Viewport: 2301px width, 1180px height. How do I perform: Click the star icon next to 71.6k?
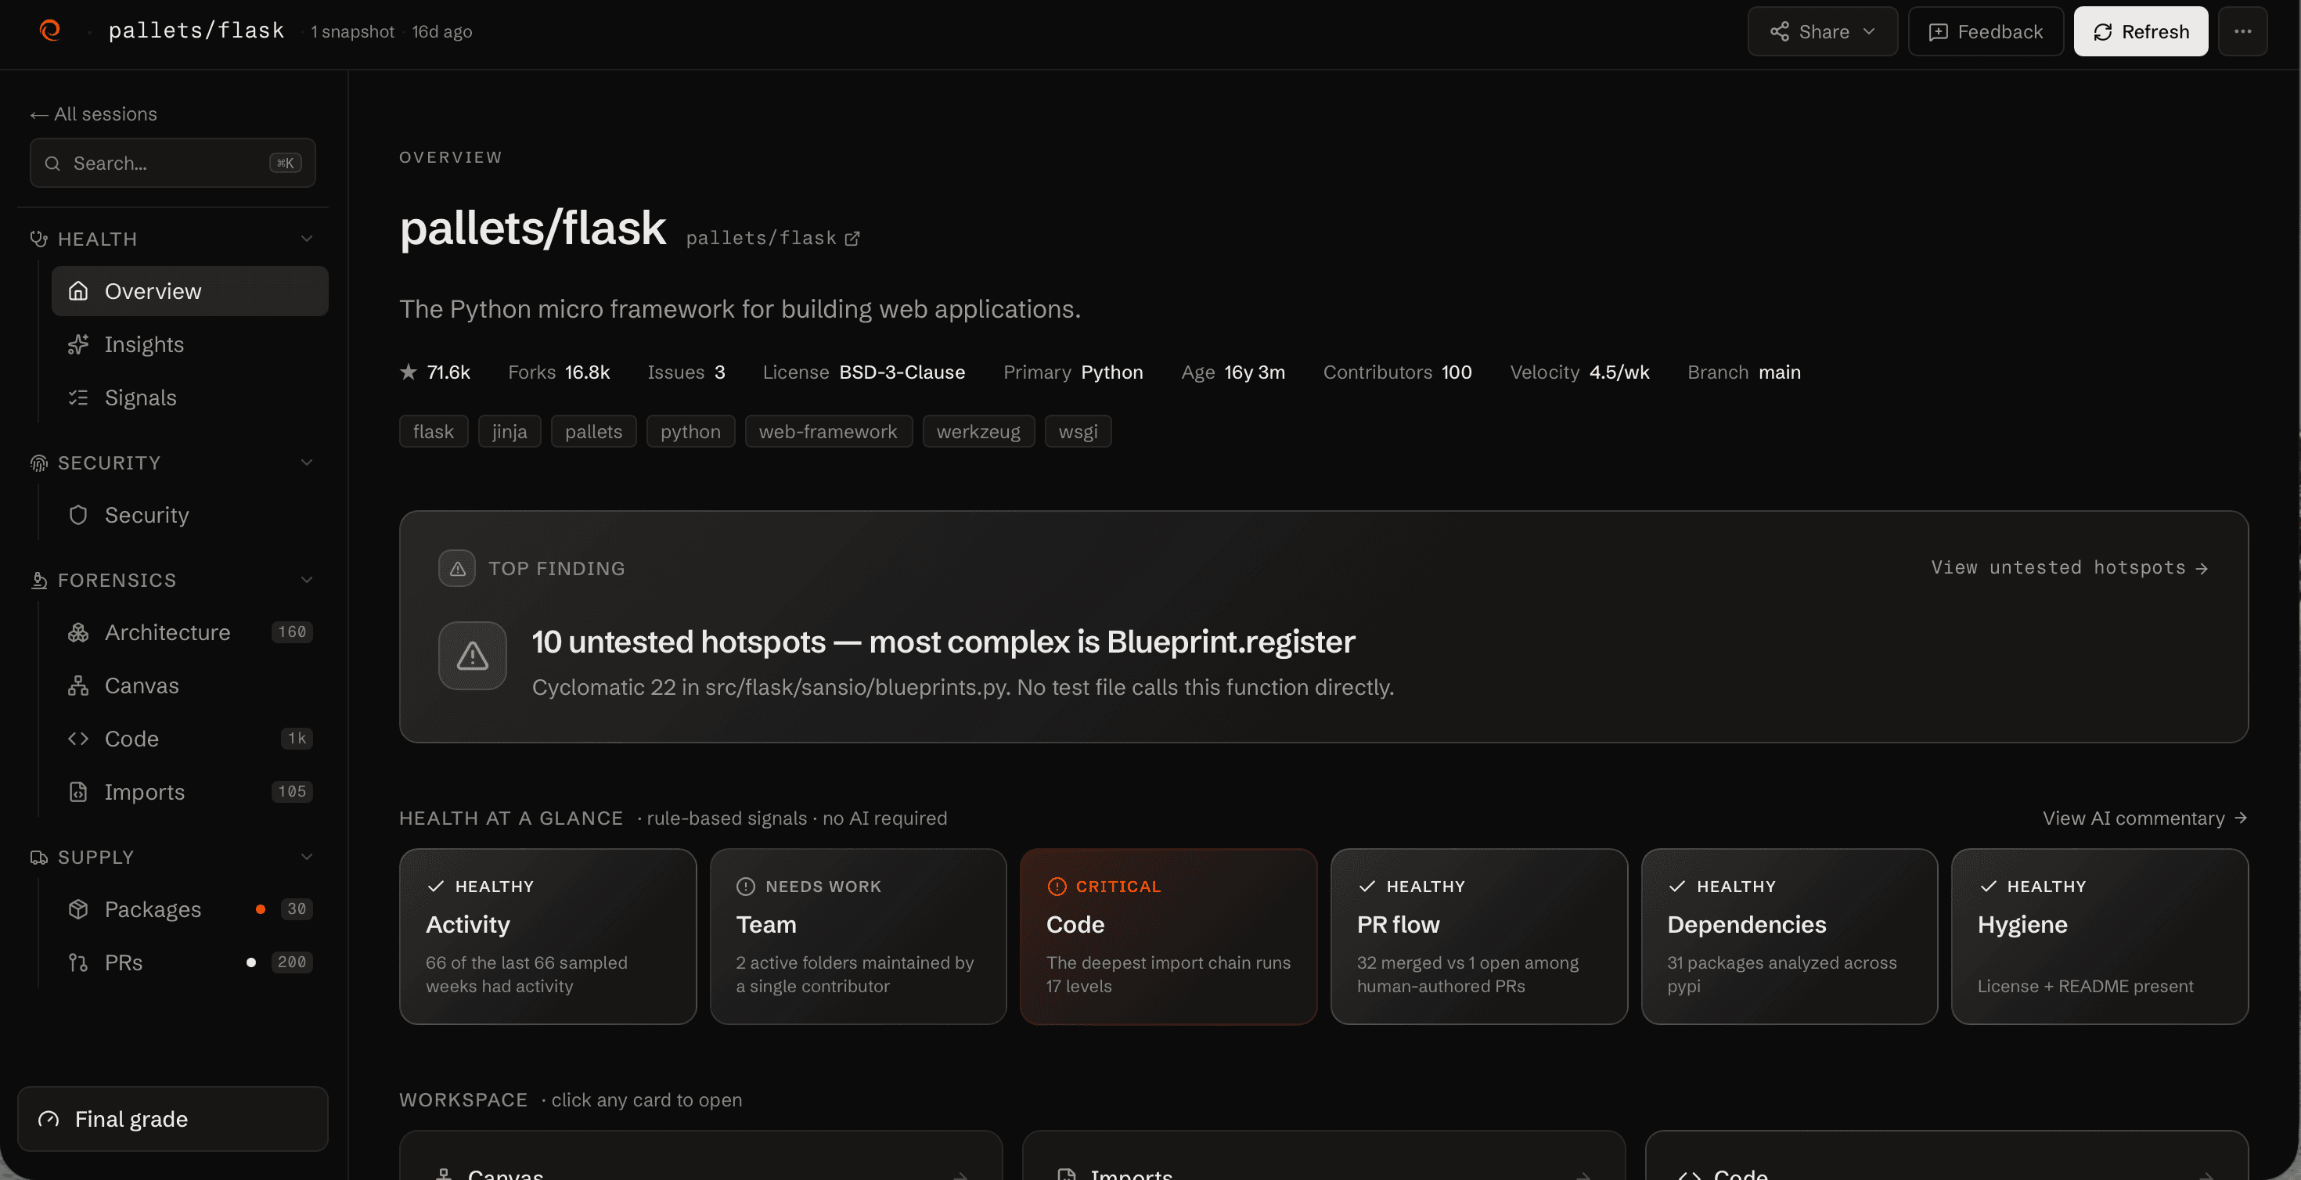coord(409,372)
